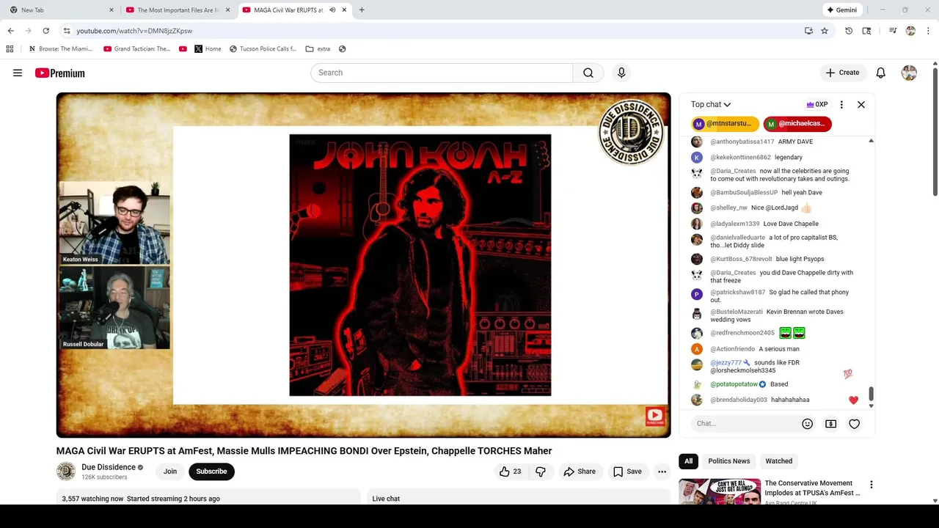Open the extra bookmarks folder

coord(318,49)
